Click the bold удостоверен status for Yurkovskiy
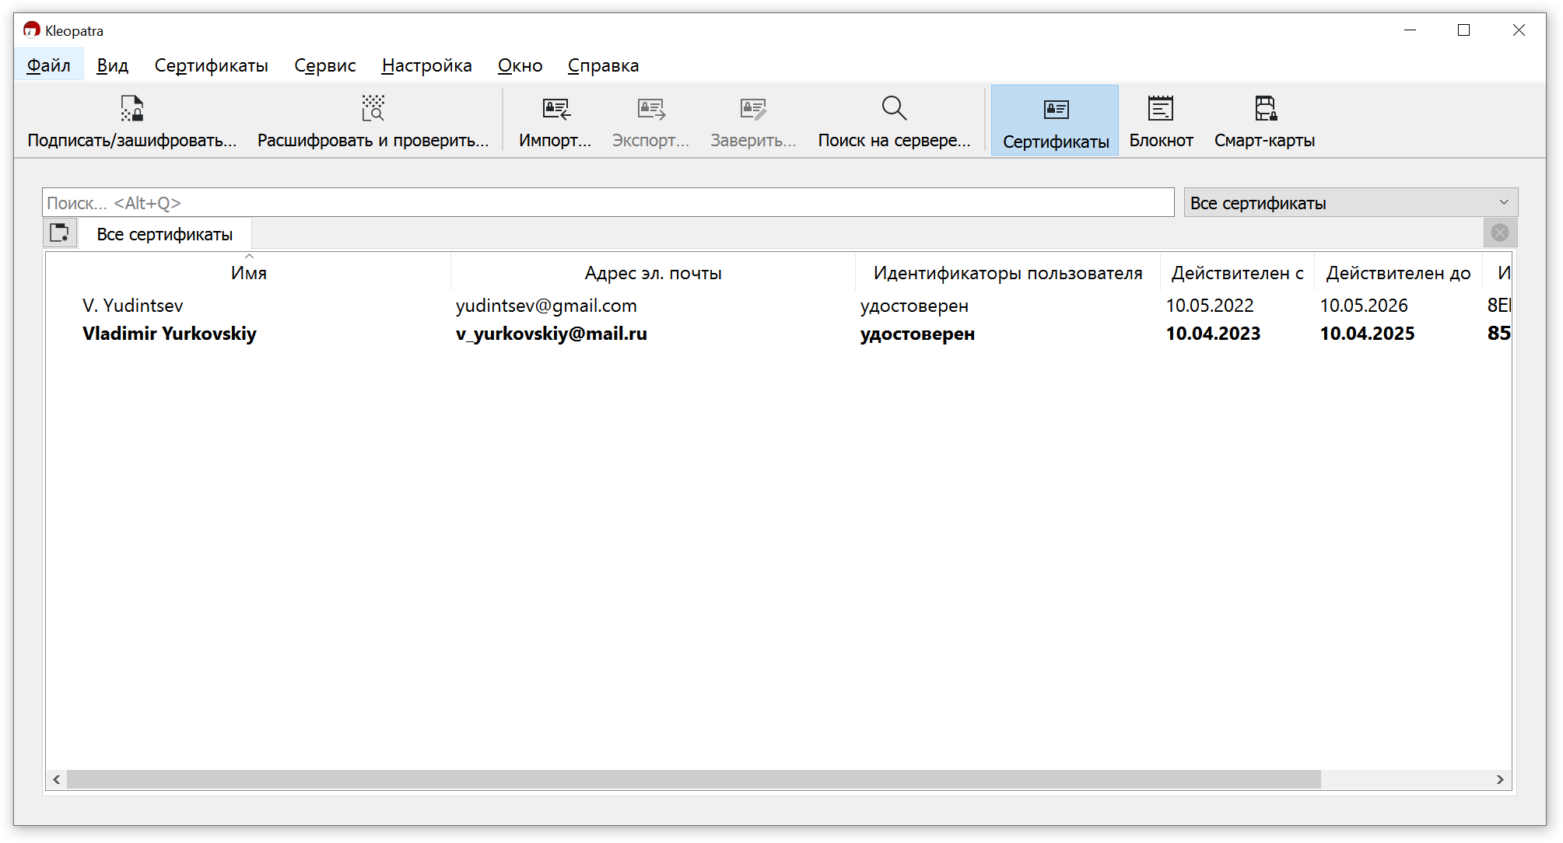This screenshot has width=1563, height=843. pos(917,334)
